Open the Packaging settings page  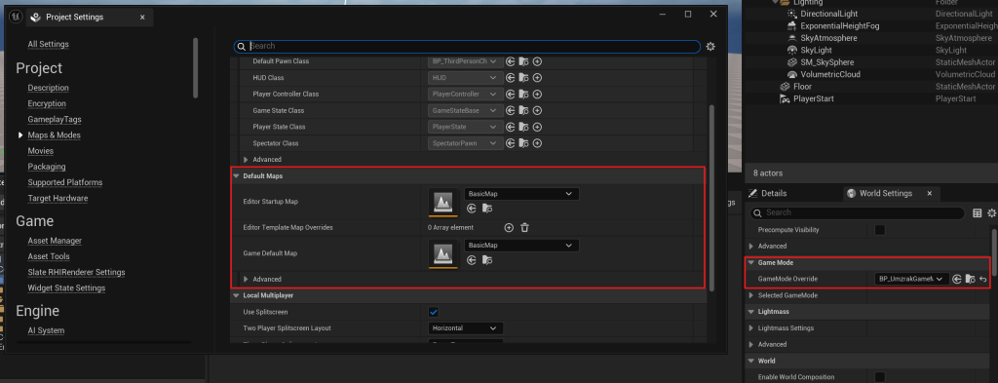click(47, 167)
